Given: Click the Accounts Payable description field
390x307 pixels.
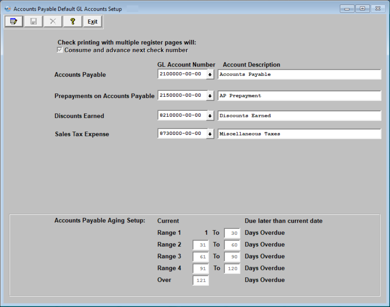Looking at the screenshot, I should [x=299, y=74].
